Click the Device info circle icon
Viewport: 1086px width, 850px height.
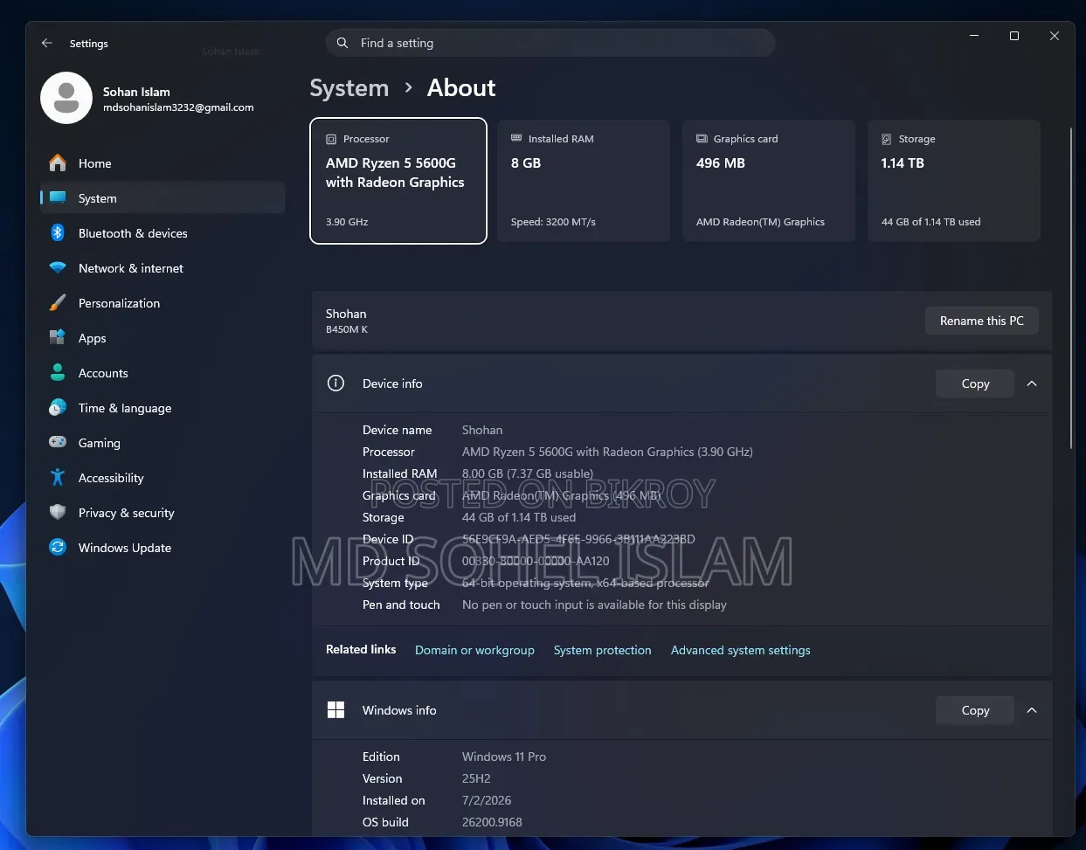coord(335,384)
